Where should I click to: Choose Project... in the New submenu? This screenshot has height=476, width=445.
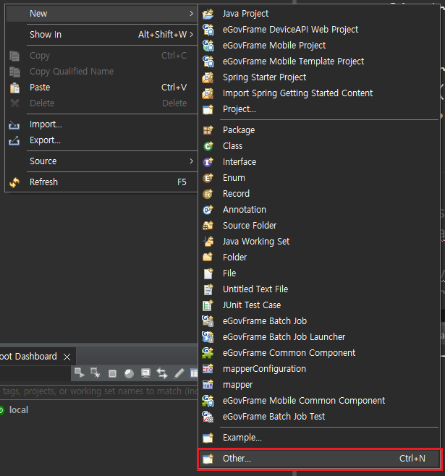319,109
